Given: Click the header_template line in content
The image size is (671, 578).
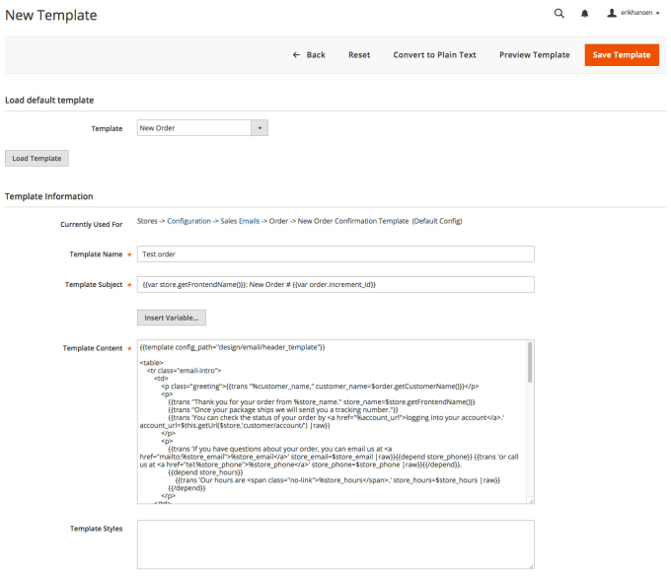Looking at the screenshot, I should [232, 347].
